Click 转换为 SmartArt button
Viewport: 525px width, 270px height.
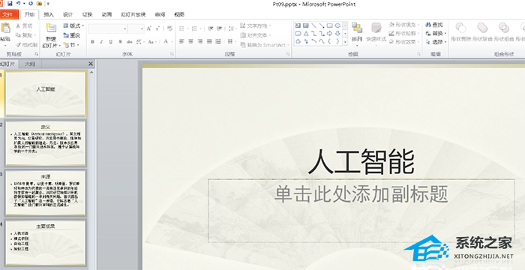pos(265,44)
